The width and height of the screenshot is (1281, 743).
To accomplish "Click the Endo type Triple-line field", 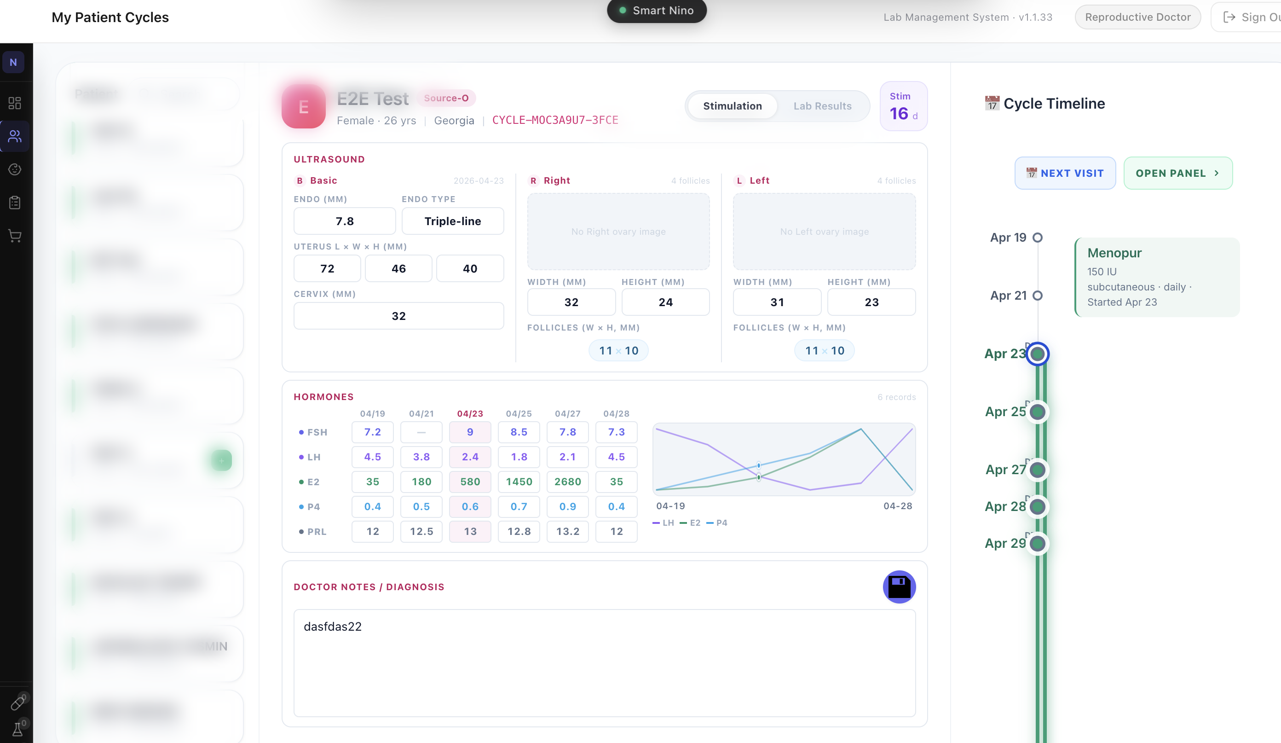I will pos(452,221).
